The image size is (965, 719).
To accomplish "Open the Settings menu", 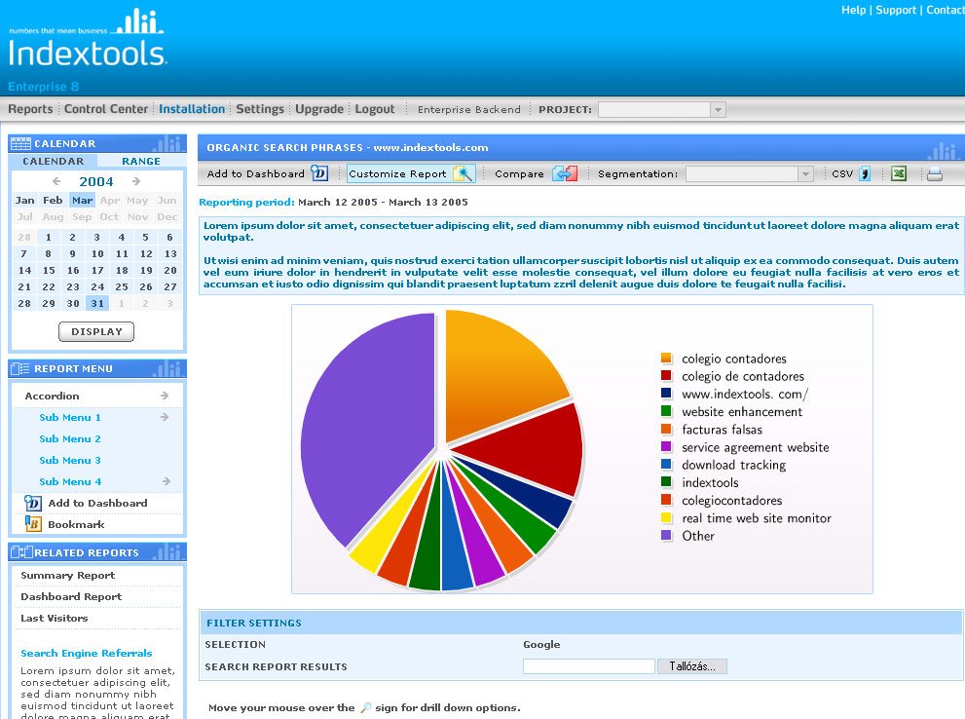I will pos(260,109).
